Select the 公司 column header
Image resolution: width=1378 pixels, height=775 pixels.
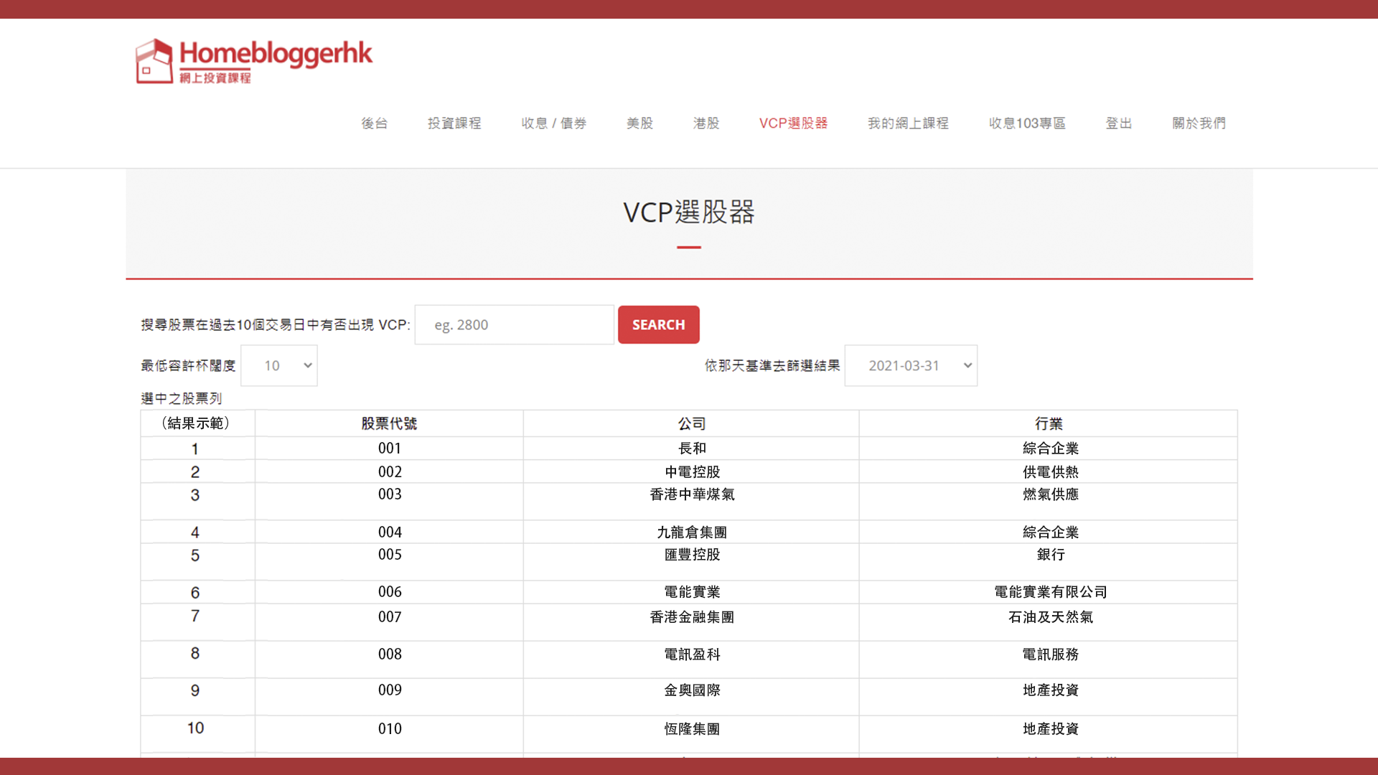pos(692,423)
